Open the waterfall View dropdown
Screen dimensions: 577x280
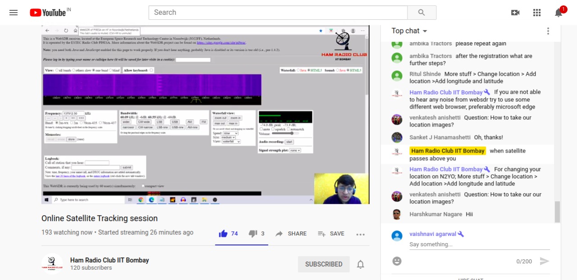tap(231, 141)
